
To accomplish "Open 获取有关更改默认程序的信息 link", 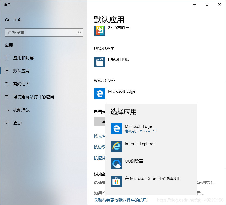I will [120, 200].
